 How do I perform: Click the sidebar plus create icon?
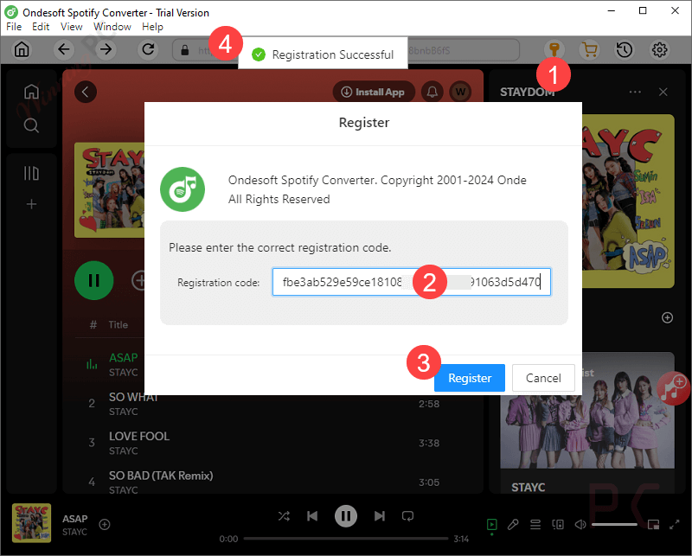coord(31,204)
